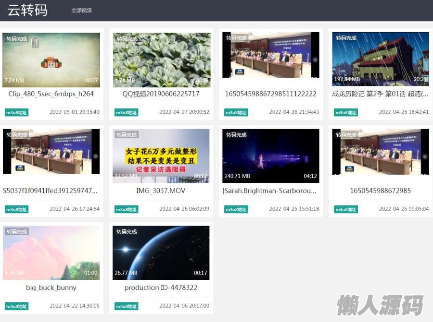This screenshot has height=322, width=433.
Task: Open the 1650545988672985 conference thumbnail
Action: click(381, 152)
